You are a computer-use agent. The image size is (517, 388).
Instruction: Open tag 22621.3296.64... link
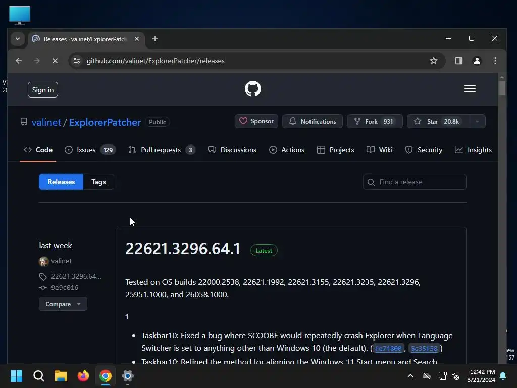tap(76, 276)
